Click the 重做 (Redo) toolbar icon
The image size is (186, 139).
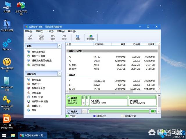click(x=64, y=37)
